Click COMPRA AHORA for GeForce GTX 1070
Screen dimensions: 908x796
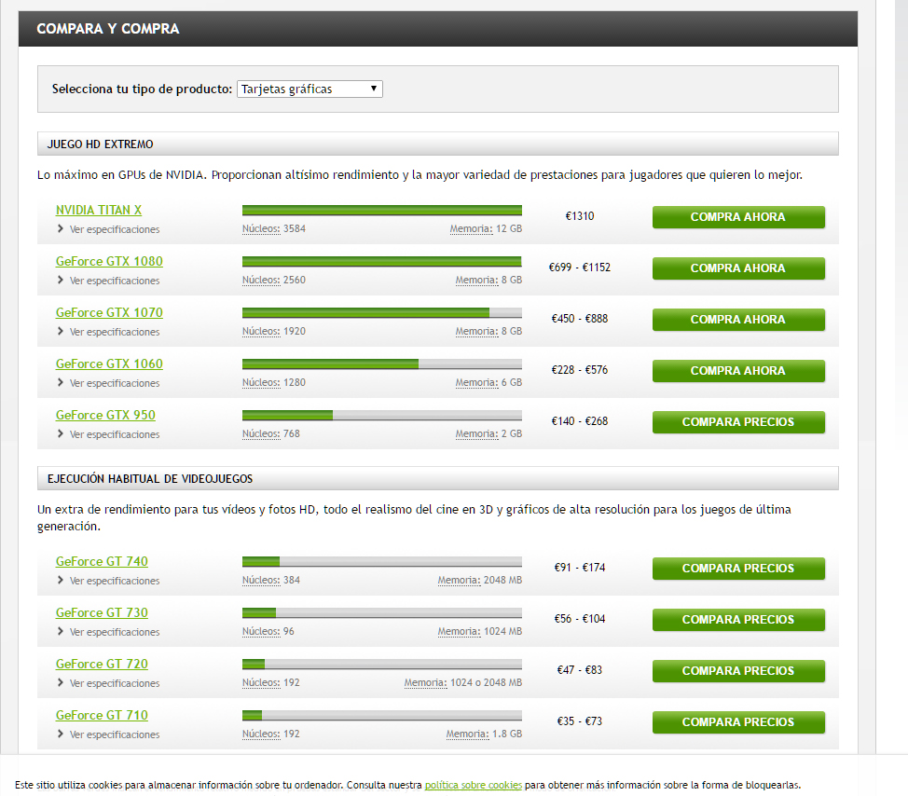(x=738, y=320)
